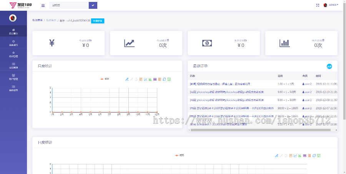Open the 交易管理 transaction sidebar item

click(x=13, y=65)
